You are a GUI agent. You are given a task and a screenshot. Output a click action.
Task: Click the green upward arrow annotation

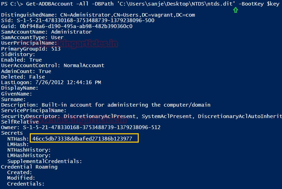coord(236,10)
